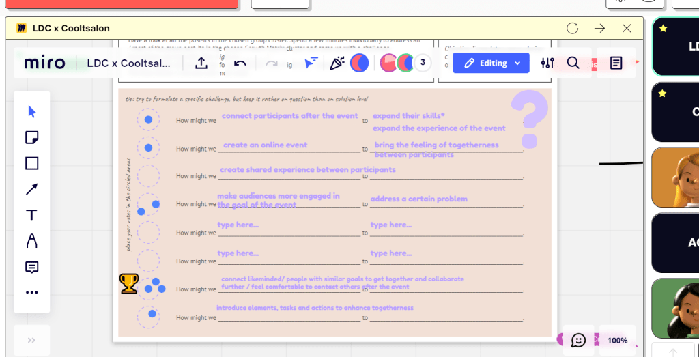Select the rectangle shape tool

tap(31, 164)
